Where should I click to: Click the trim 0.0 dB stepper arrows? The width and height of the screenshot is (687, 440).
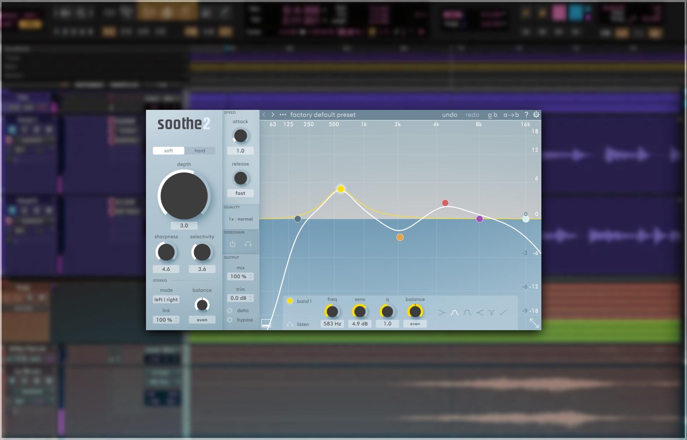pyautogui.click(x=250, y=298)
